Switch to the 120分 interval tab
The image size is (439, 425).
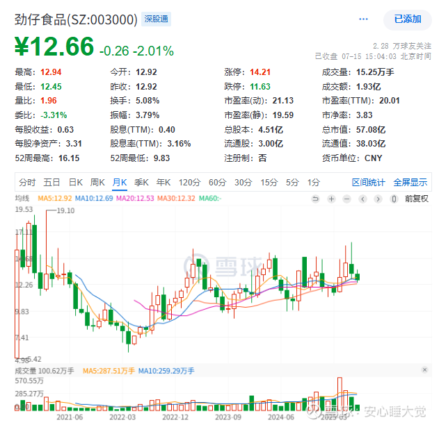[189, 183]
